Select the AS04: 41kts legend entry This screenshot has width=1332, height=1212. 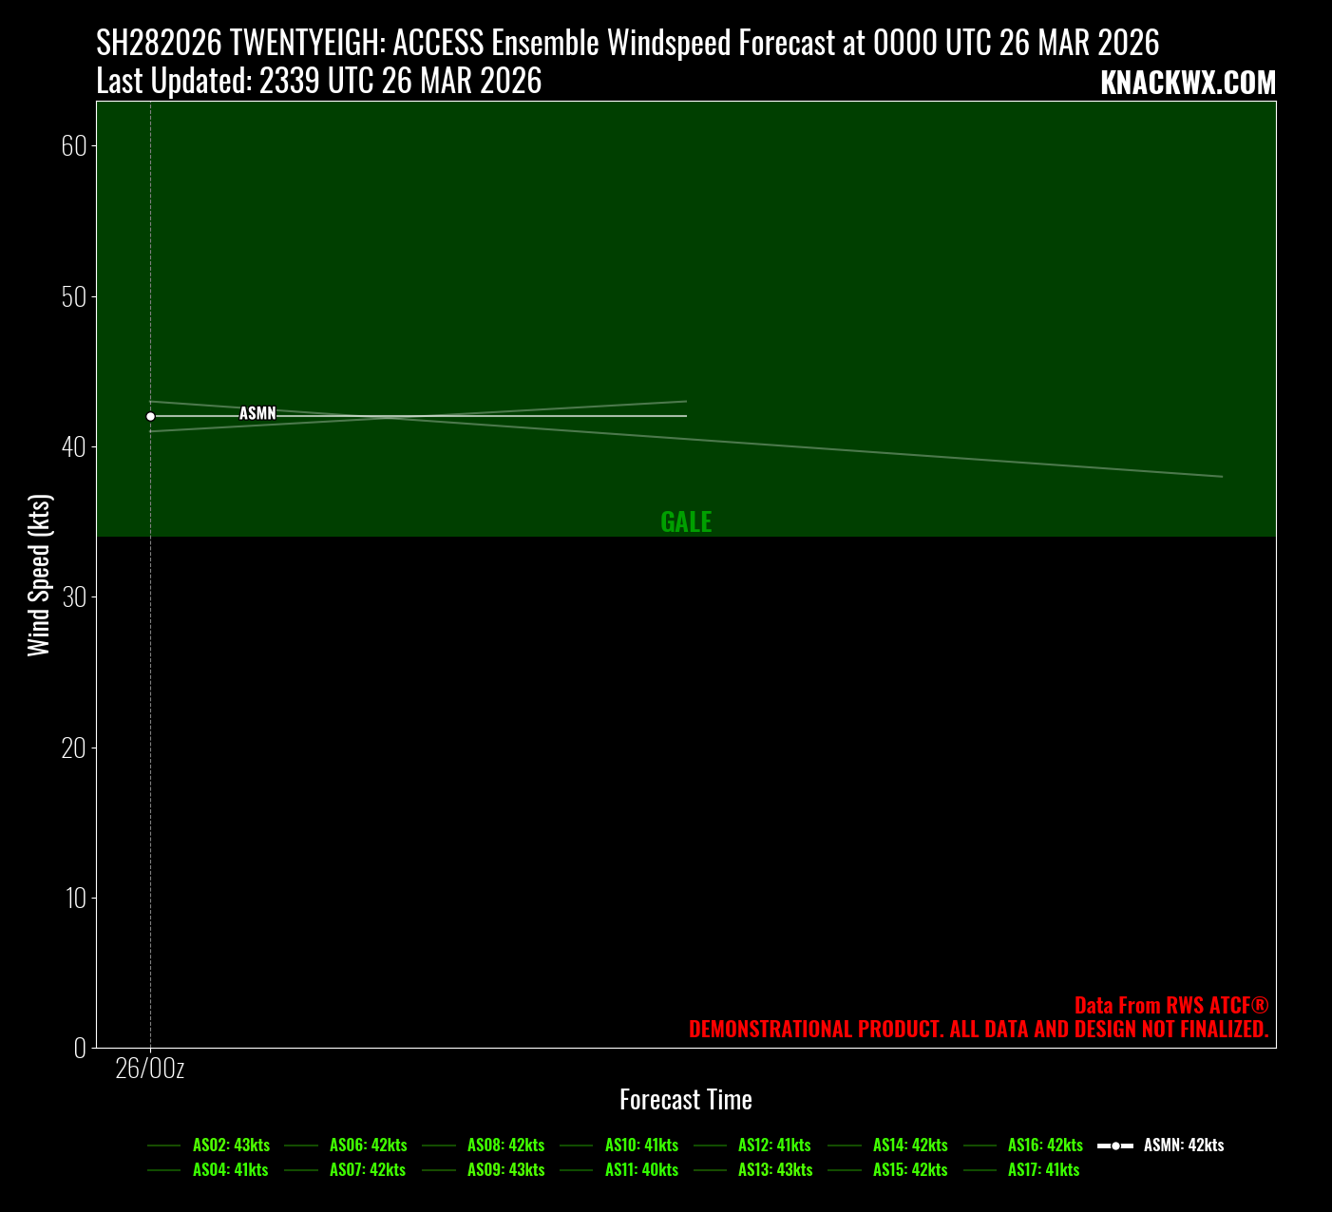pos(230,1170)
